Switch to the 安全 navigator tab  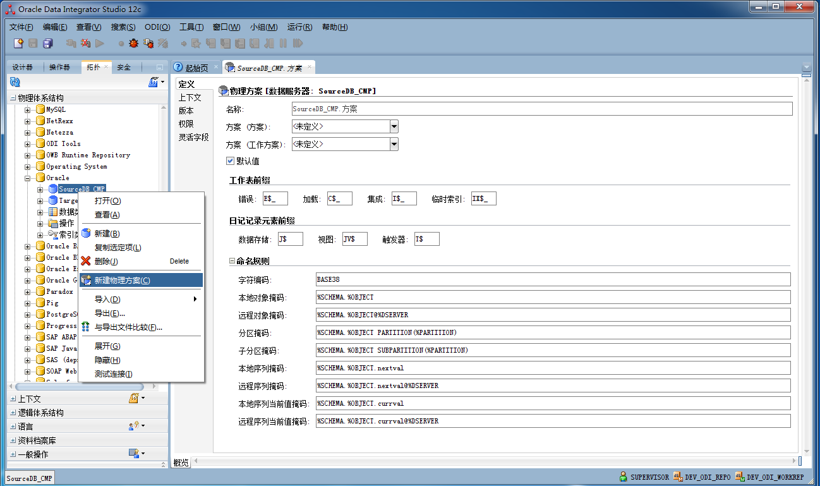(x=124, y=67)
